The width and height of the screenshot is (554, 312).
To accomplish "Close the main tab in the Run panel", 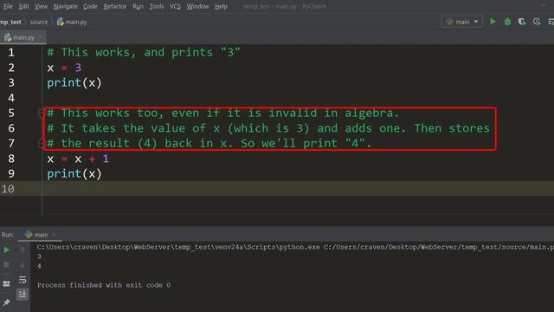I will (x=54, y=235).
